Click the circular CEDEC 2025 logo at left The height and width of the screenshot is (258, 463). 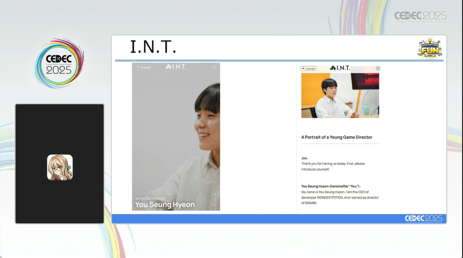(x=59, y=63)
